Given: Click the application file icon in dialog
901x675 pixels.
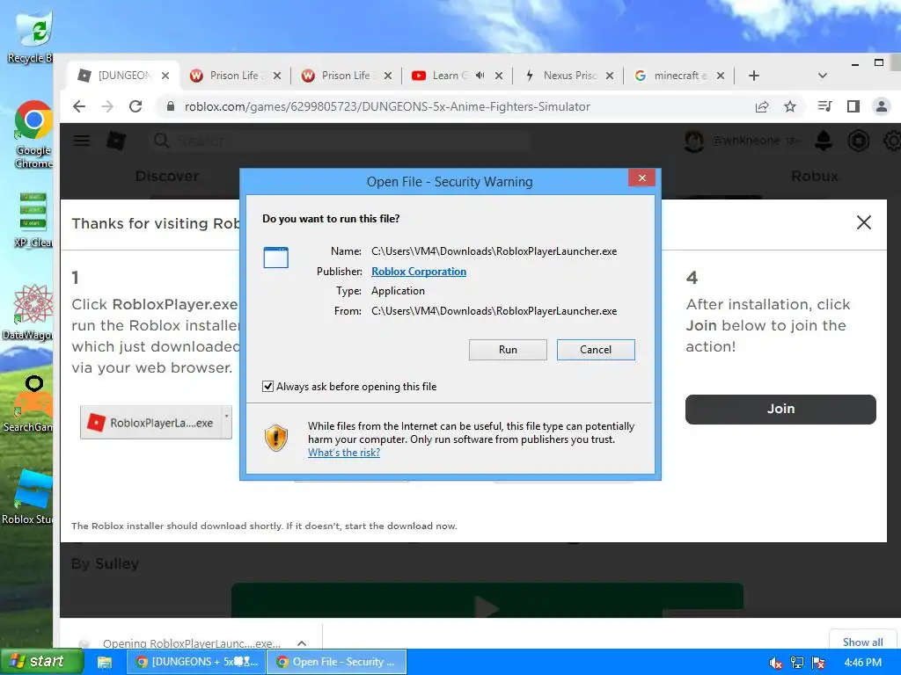Looking at the screenshot, I should [275, 258].
